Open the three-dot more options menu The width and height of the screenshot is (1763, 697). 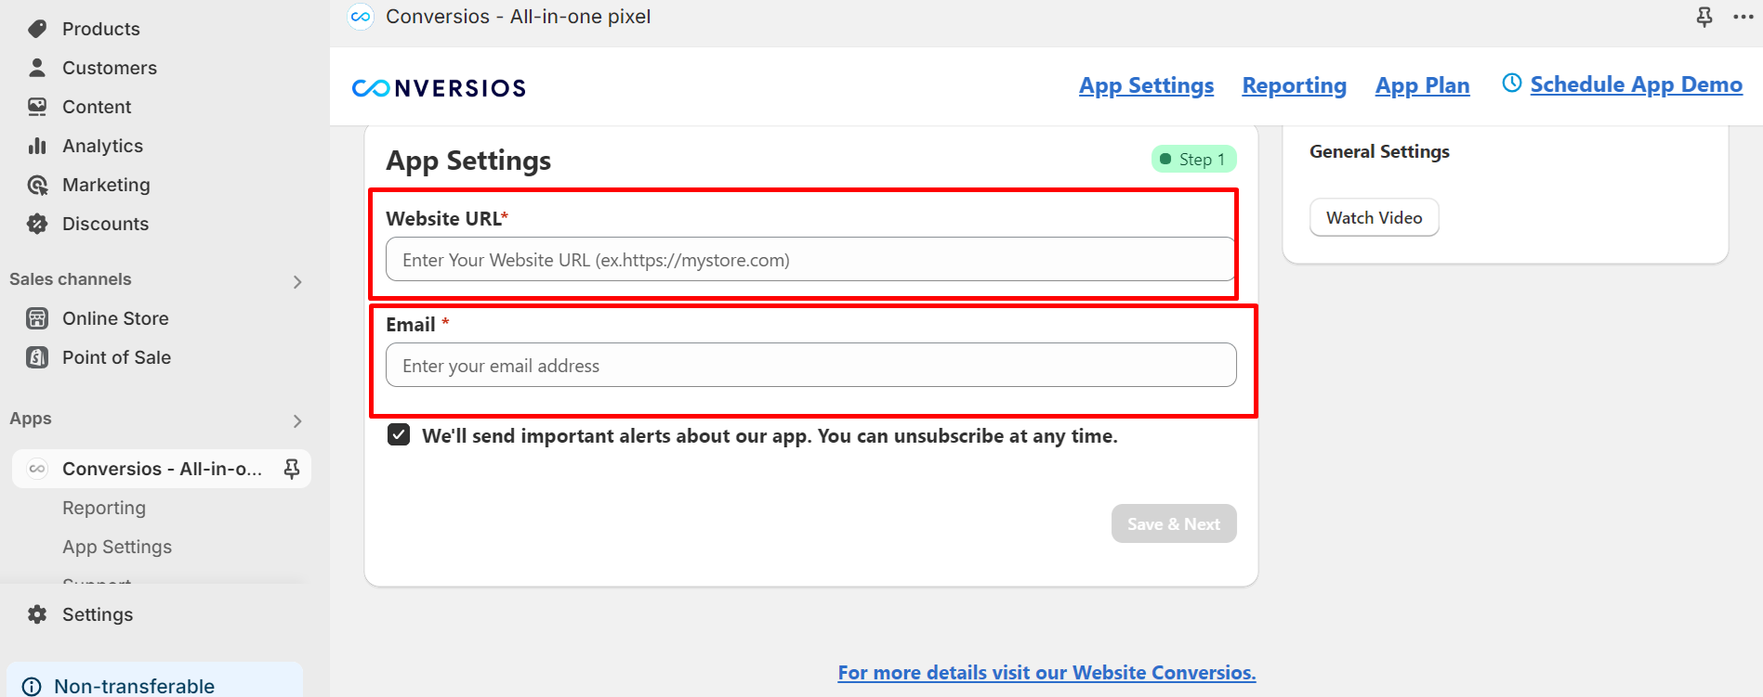click(1743, 17)
